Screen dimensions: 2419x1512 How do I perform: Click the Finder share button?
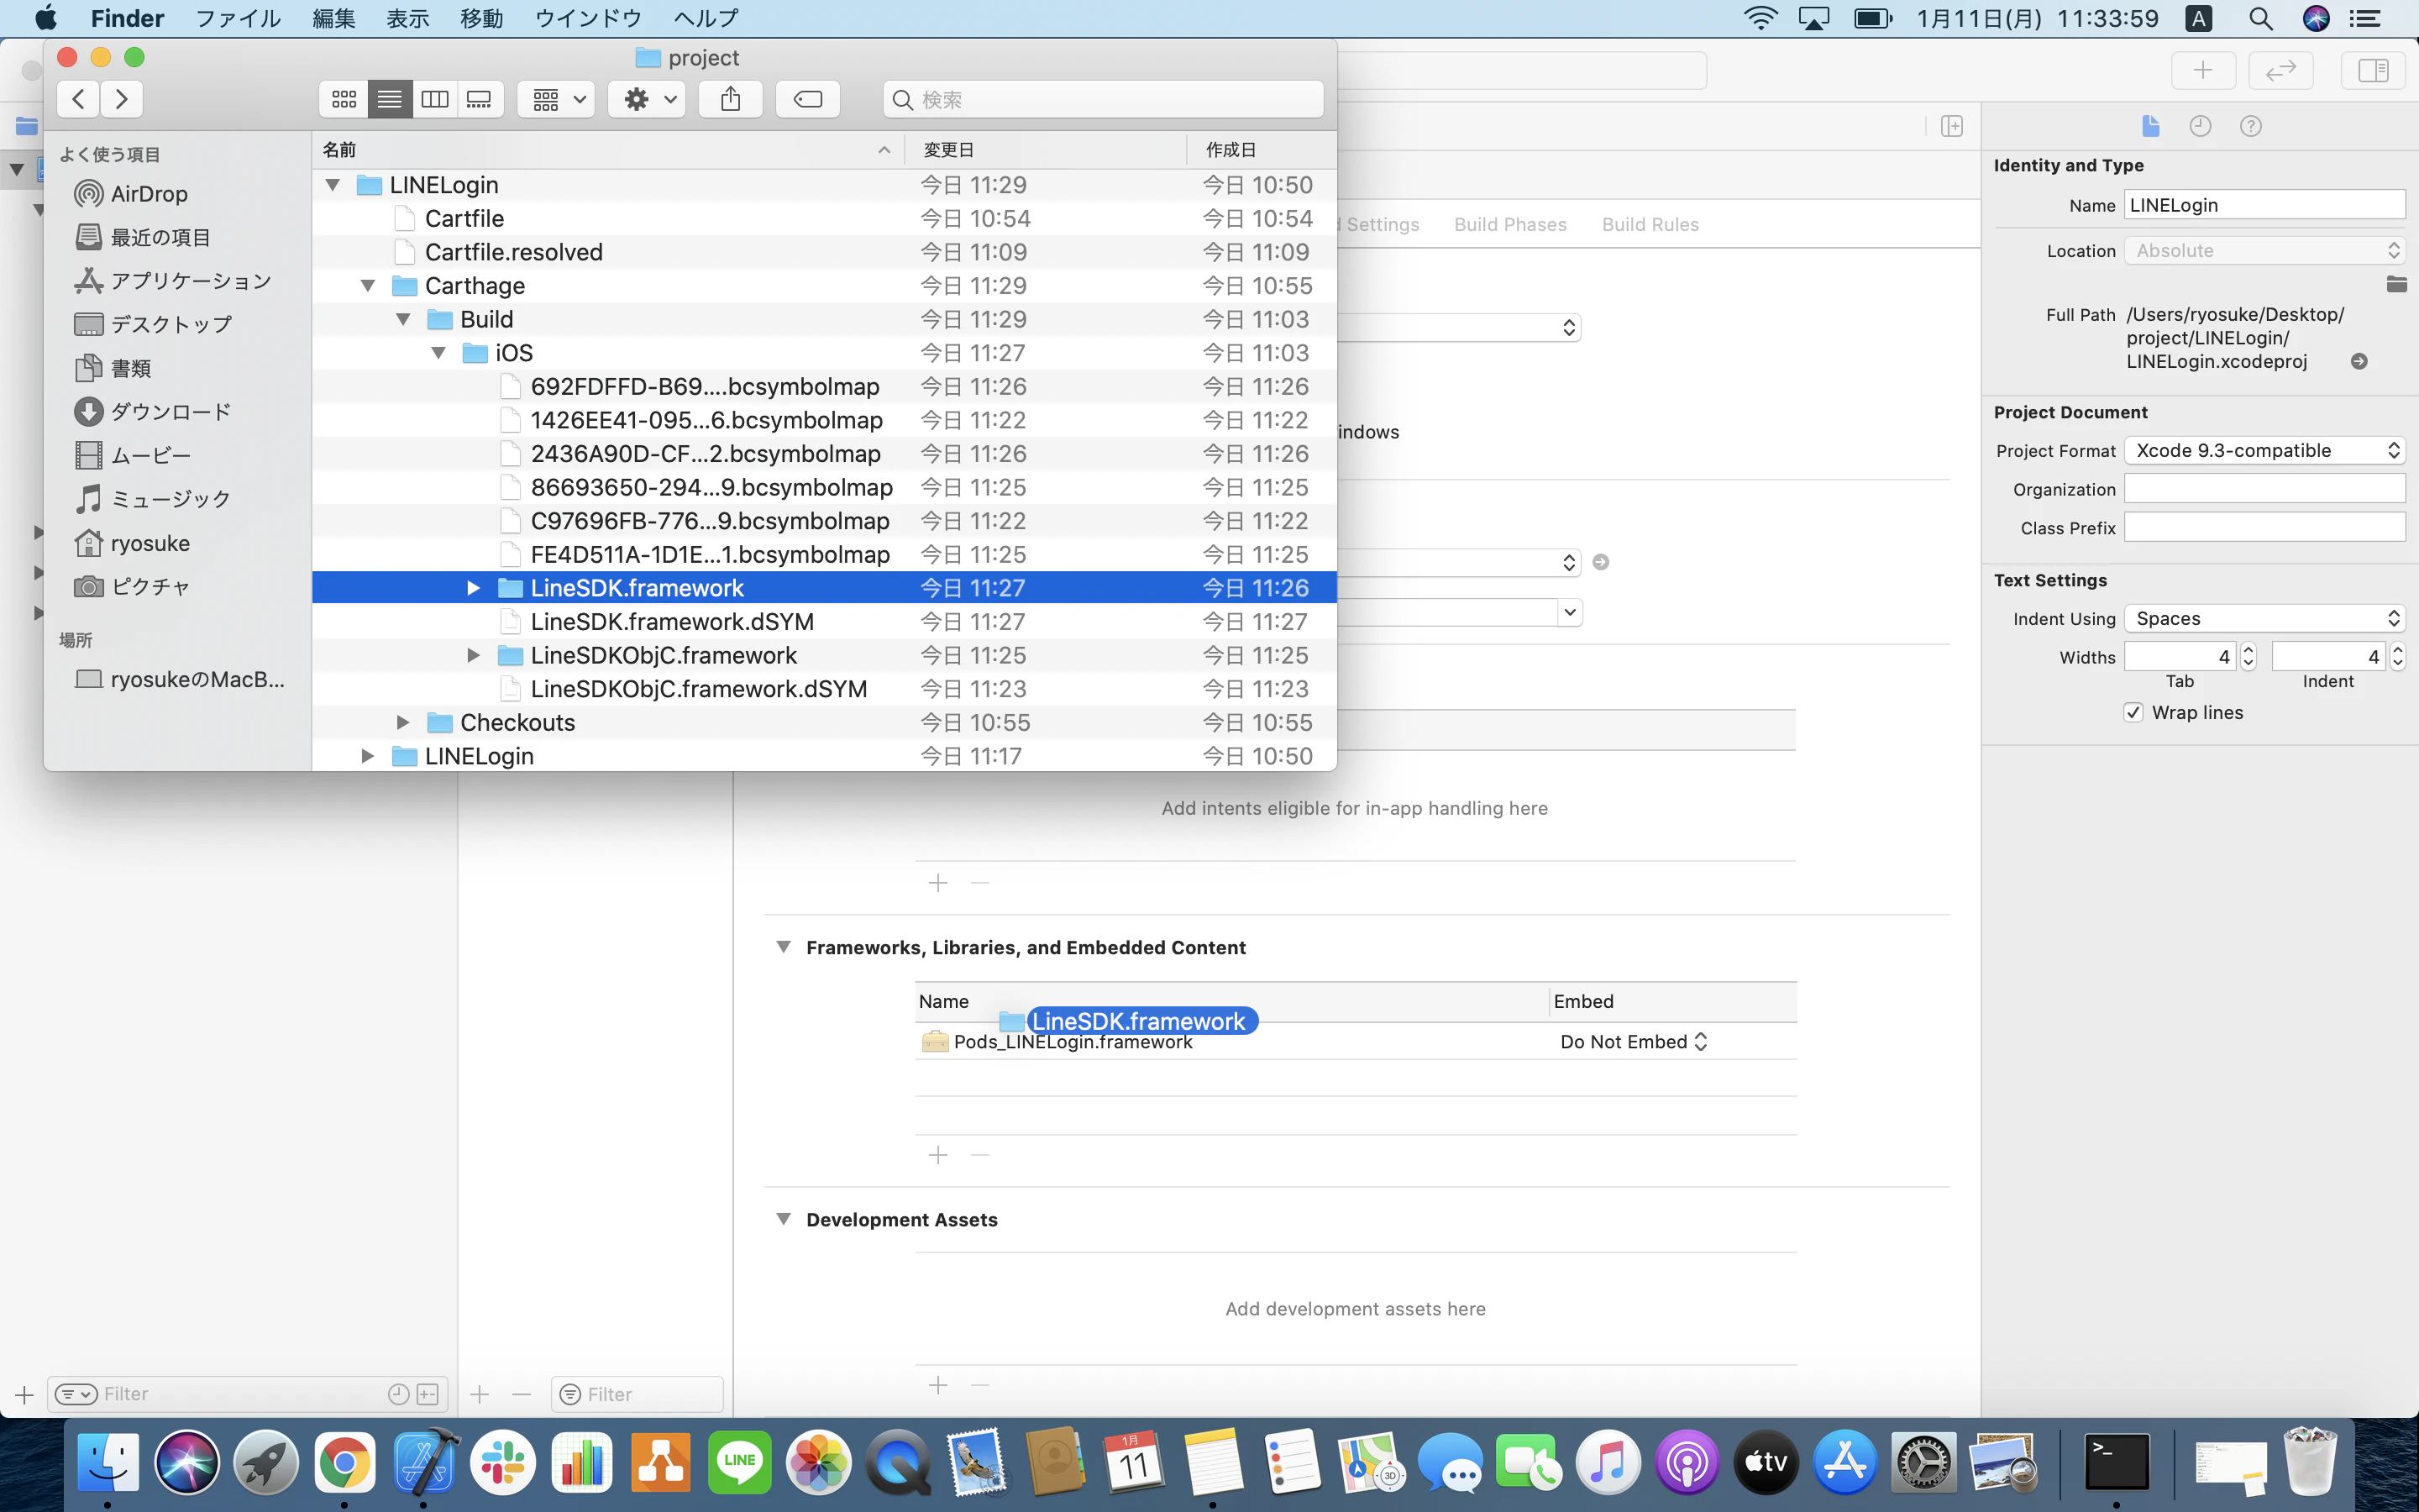[731, 99]
